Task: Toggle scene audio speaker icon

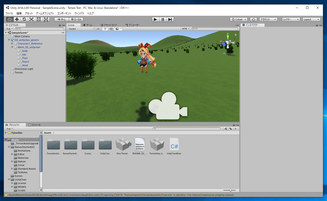Action: [111, 29]
